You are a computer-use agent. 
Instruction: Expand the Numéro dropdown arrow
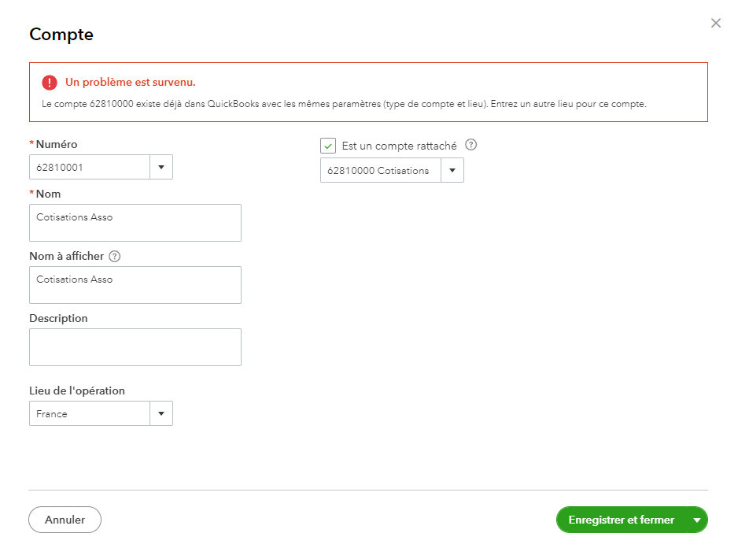pyautogui.click(x=161, y=167)
